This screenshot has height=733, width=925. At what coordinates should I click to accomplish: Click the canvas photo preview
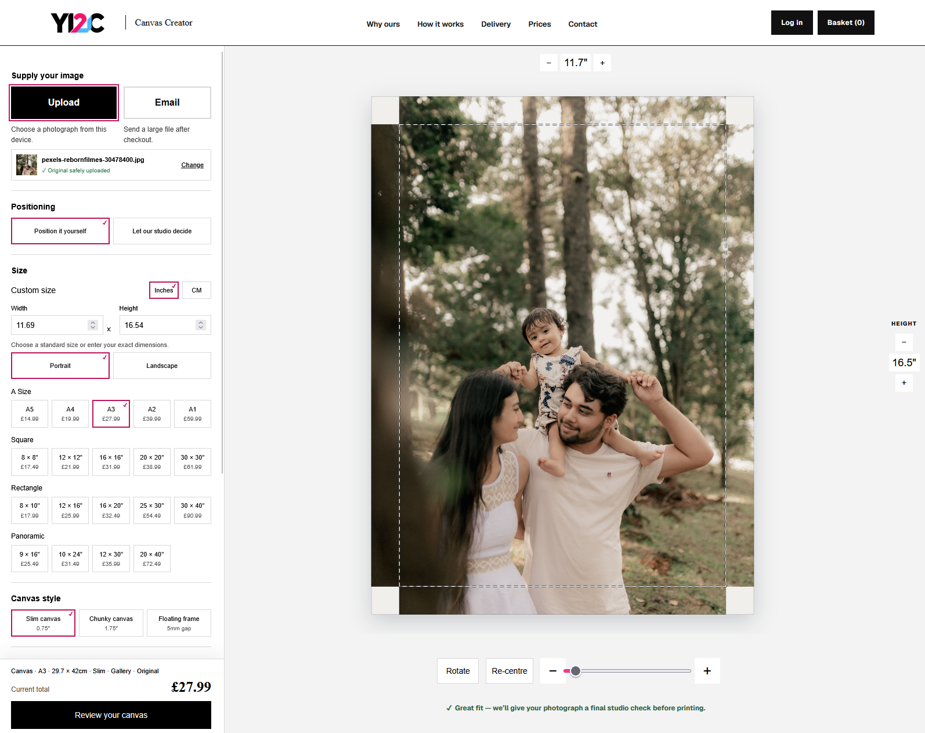562,355
